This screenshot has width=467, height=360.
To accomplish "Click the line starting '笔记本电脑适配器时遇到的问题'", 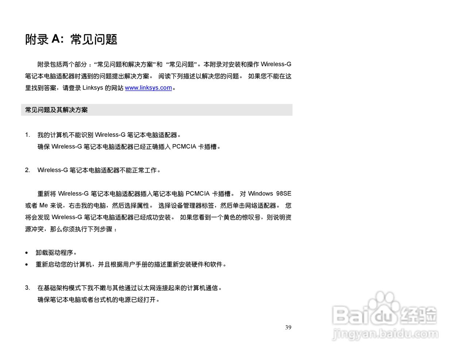I will click(x=158, y=76).
